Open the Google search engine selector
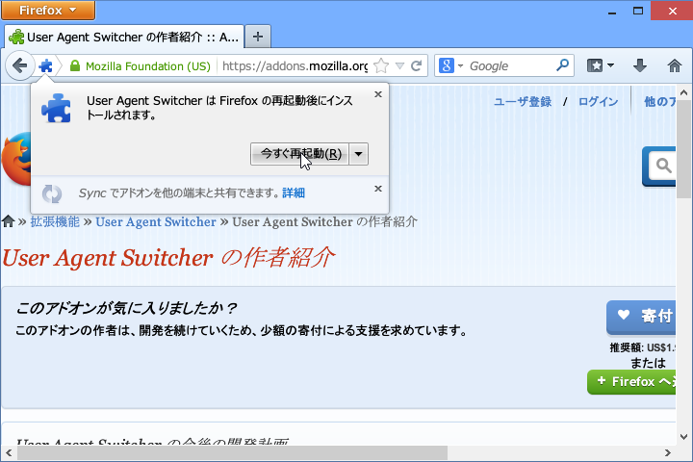 click(x=450, y=65)
